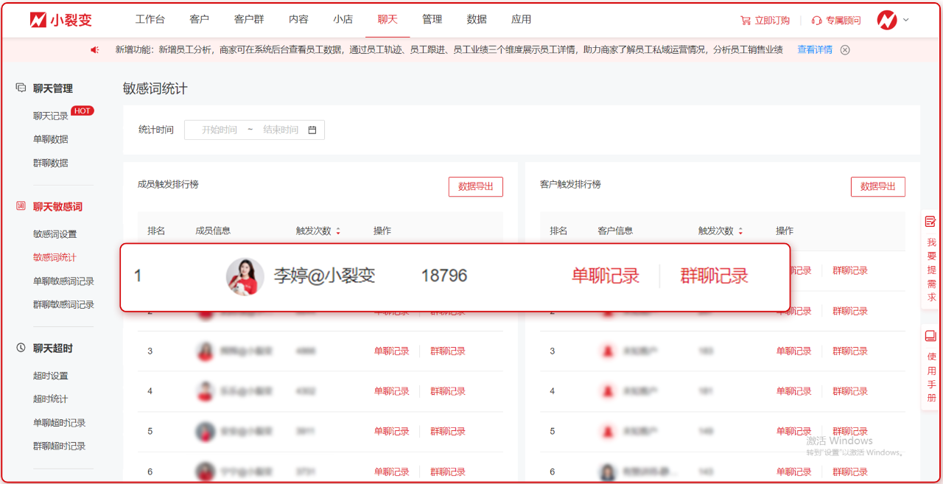Sort member table by 触发次数 arrows
The width and height of the screenshot is (943, 484).
point(338,231)
